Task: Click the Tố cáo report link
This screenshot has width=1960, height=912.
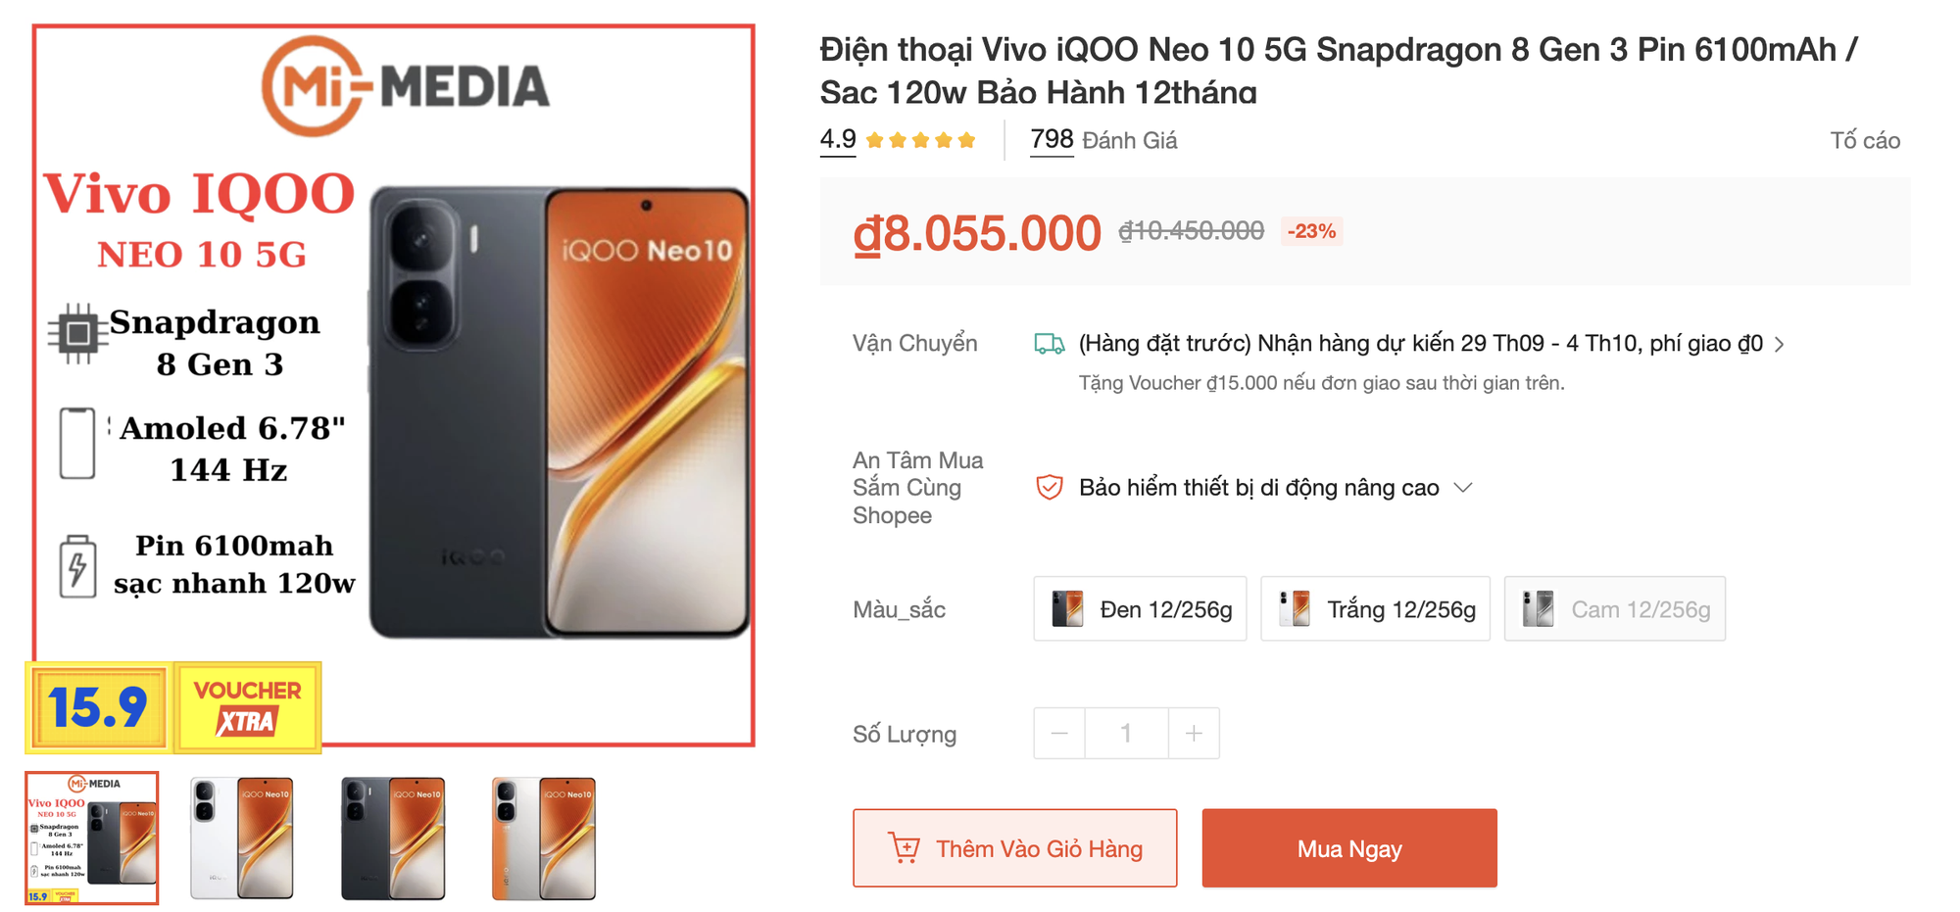Action: pos(1866,139)
